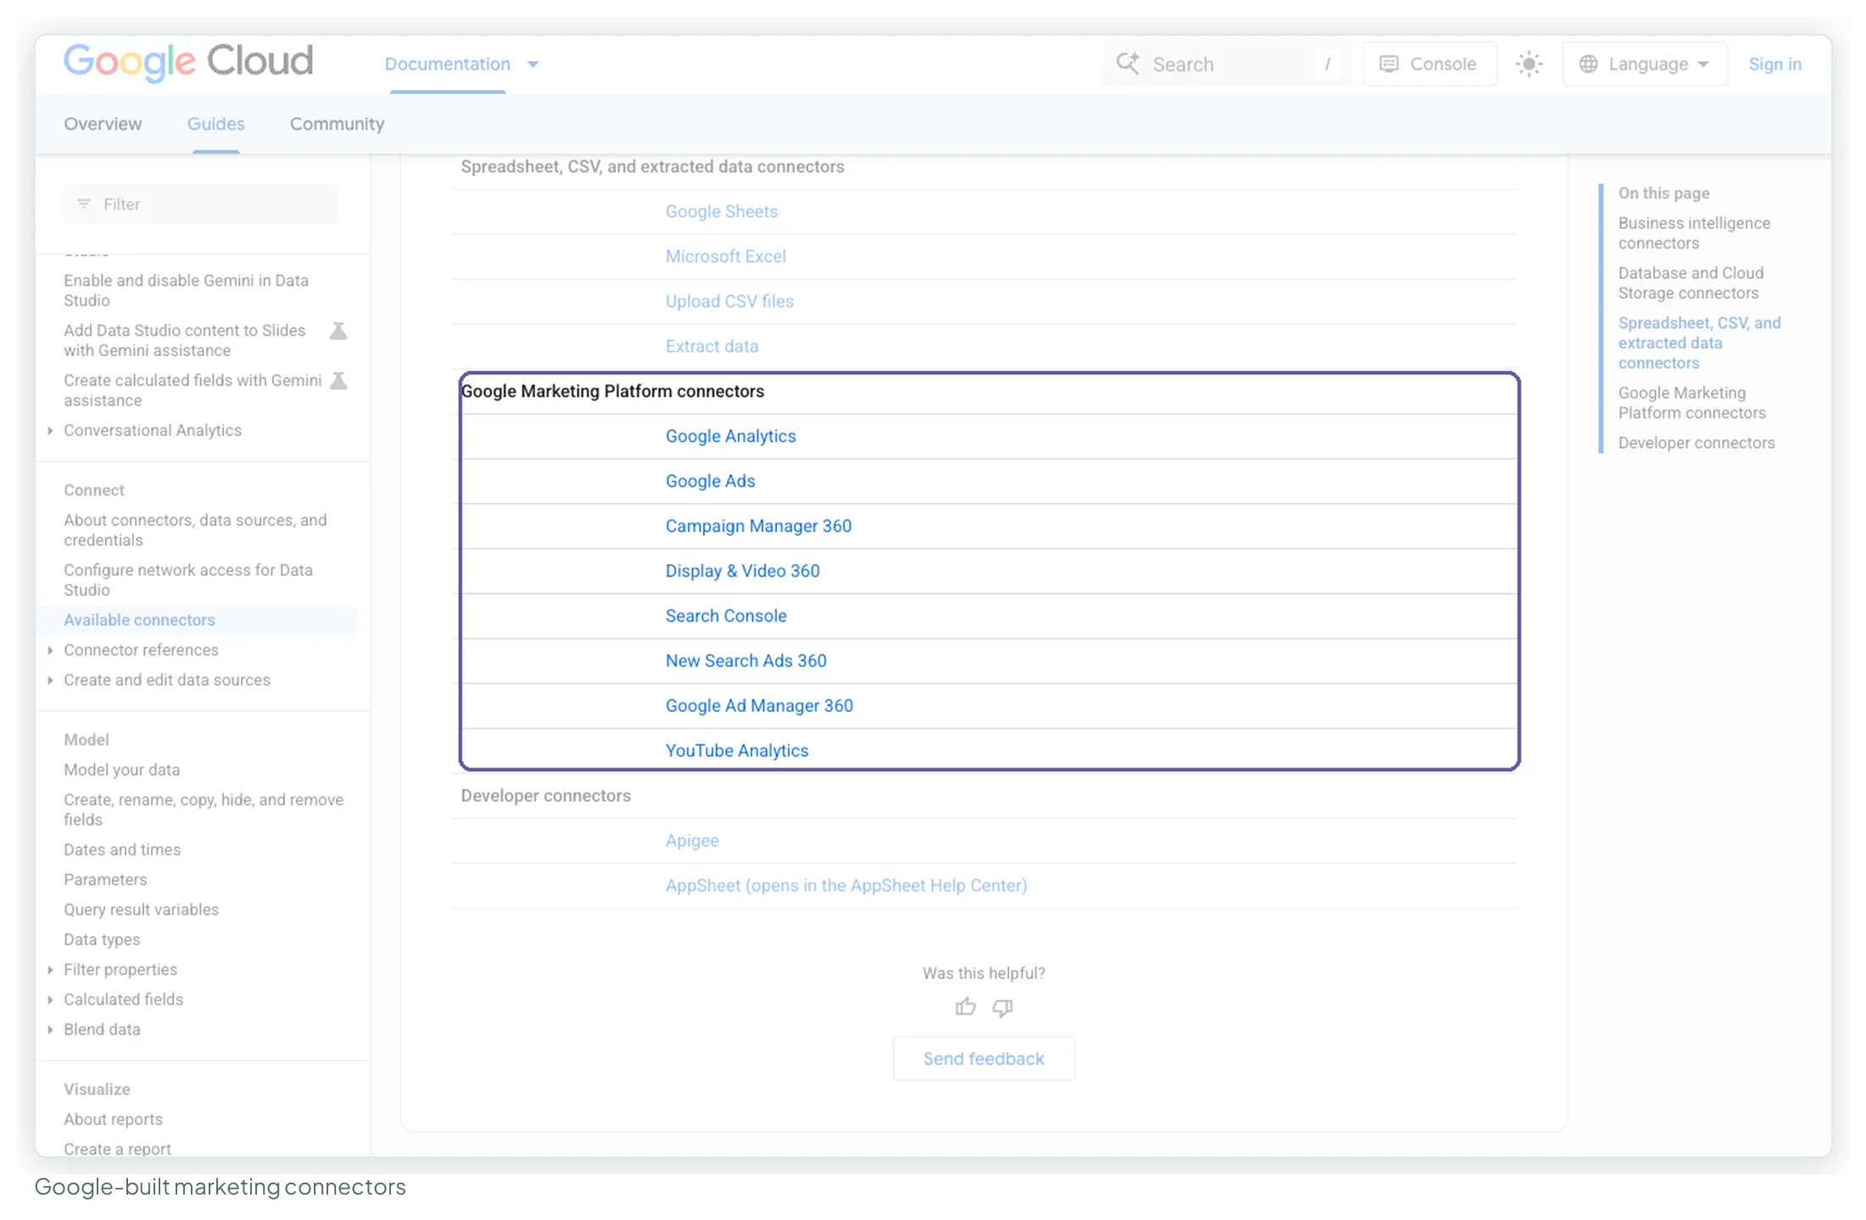1866x1220 pixels.
Task: Click the search magnifier icon
Action: [1127, 64]
